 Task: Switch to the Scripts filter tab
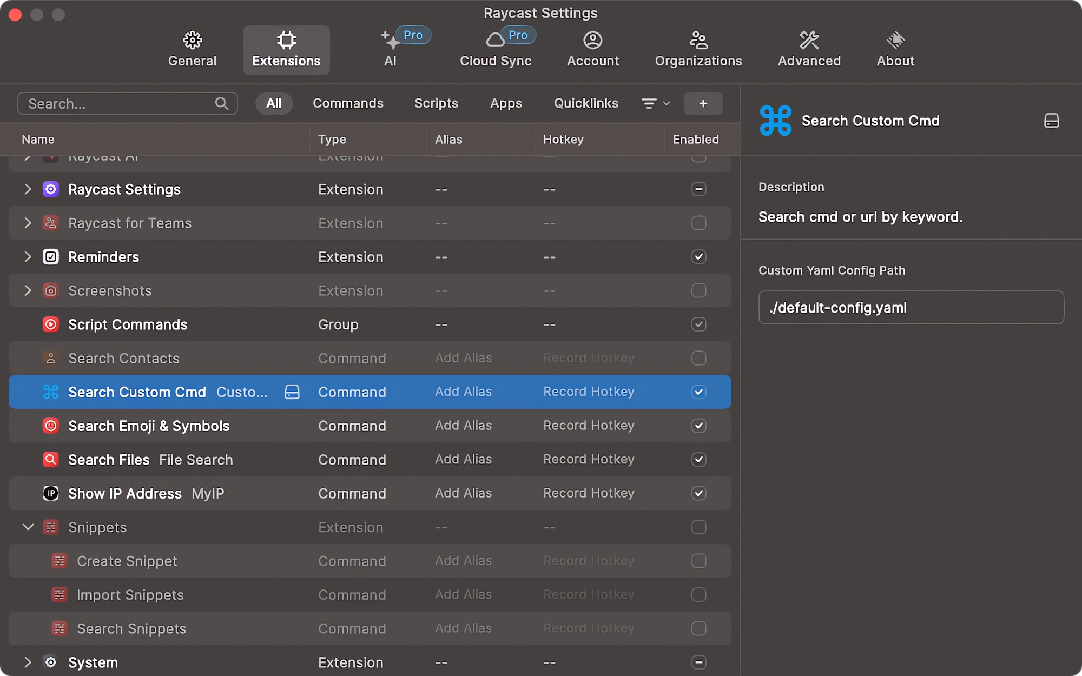coord(436,103)
